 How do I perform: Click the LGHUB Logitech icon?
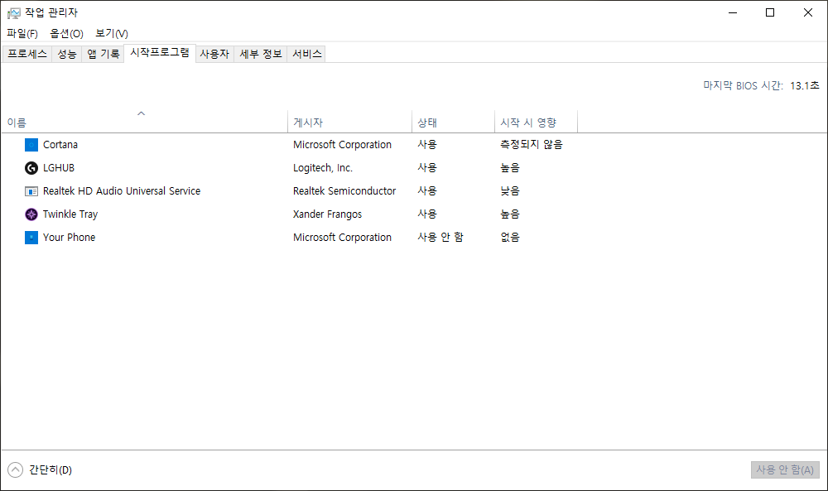tap(31, 168)
